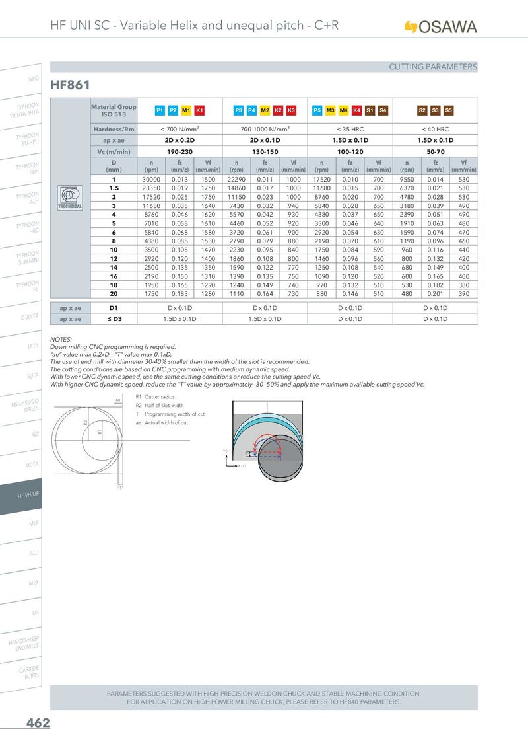Select the red K1 material badge

point(200,110)
